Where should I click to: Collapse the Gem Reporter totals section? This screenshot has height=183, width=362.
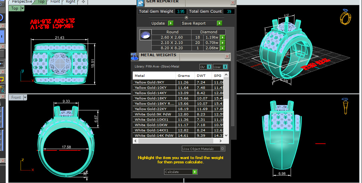click(186, 18)
